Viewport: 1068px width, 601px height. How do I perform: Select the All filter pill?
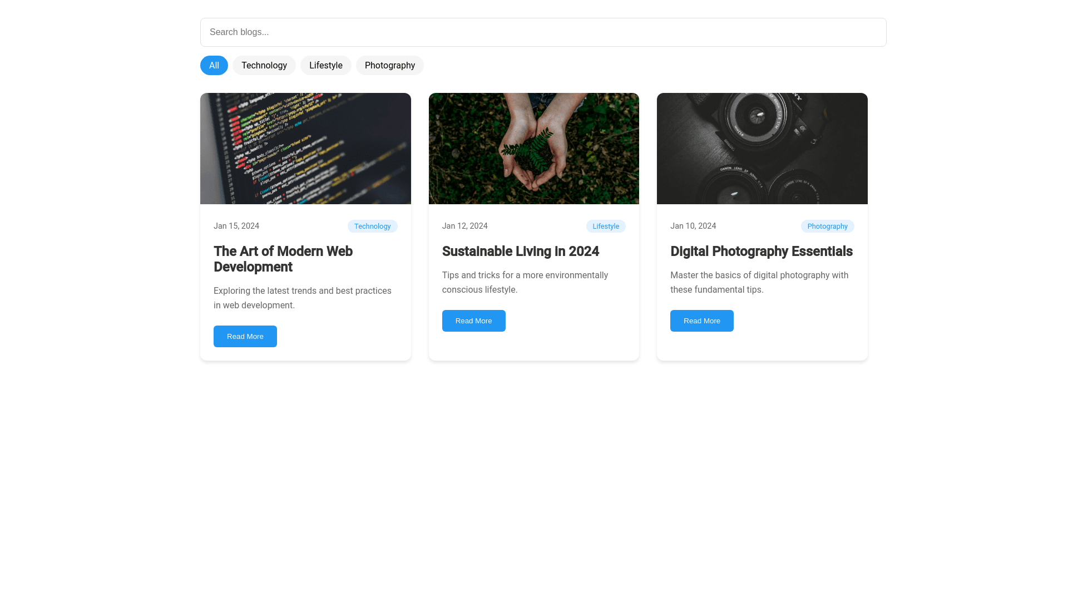214,65
